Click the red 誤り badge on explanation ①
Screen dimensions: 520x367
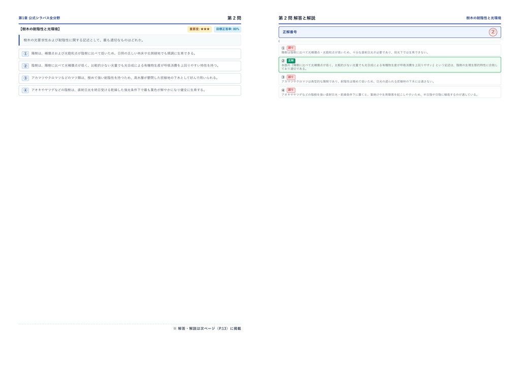click(x=291, y=48)
